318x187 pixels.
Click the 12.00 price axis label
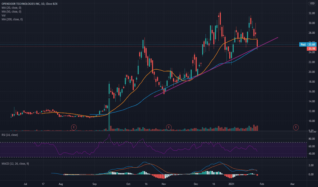312,111
